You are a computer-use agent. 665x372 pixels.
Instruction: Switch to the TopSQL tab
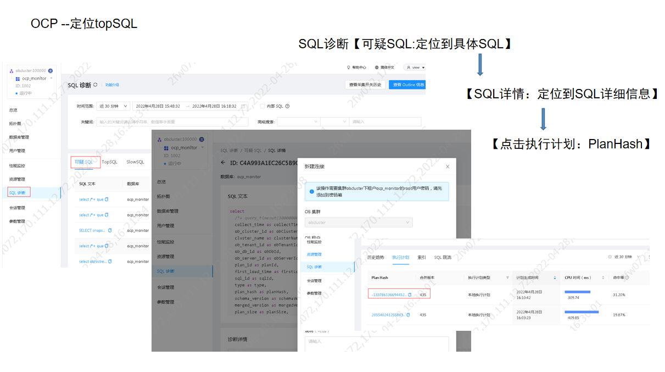[x=109, y=162]
